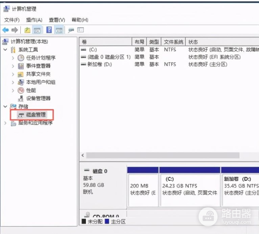
Task: Select the 新加卷 (D:) volume row
Action: pyautogui.click(x=169, y=64)
